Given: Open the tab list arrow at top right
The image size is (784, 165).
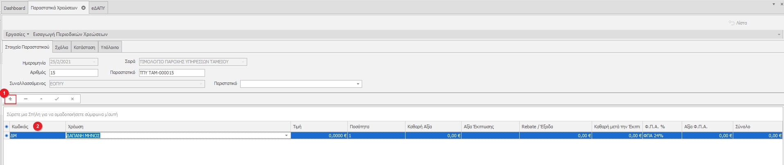Looking at the screenshot, I should 773,4.
